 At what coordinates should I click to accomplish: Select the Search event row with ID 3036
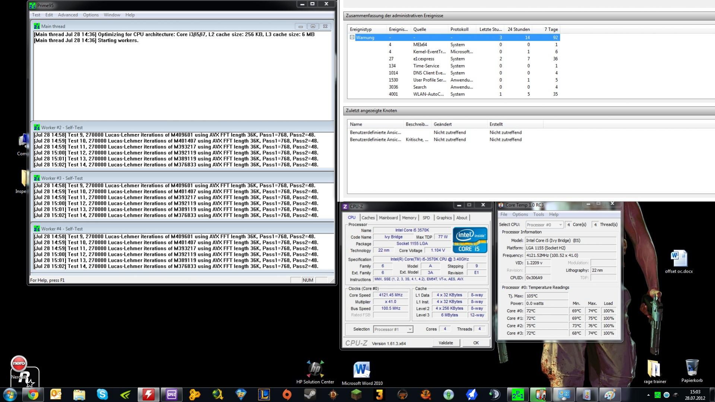[453, 87]
